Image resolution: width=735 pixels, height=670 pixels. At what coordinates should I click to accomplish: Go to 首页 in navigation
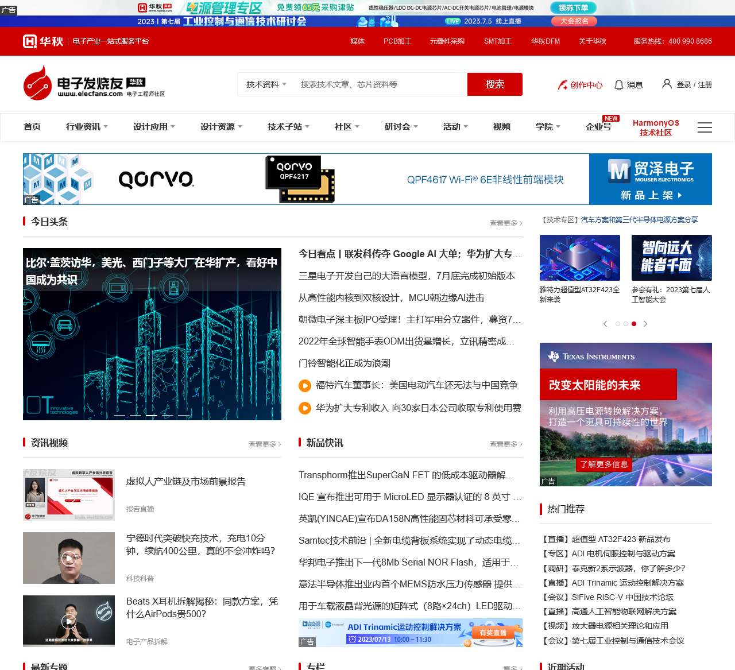point(32,127)
